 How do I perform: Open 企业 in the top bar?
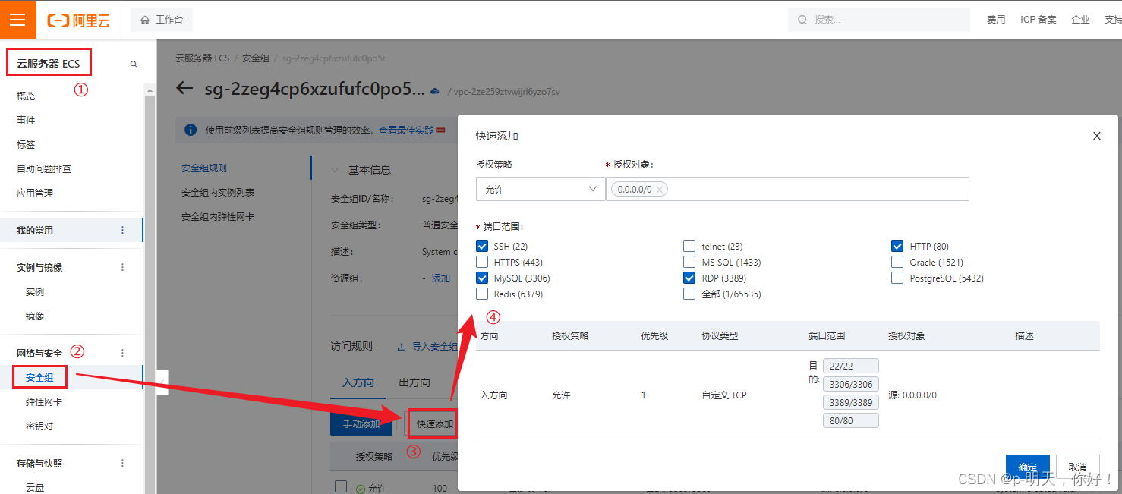coord(1080,20)
